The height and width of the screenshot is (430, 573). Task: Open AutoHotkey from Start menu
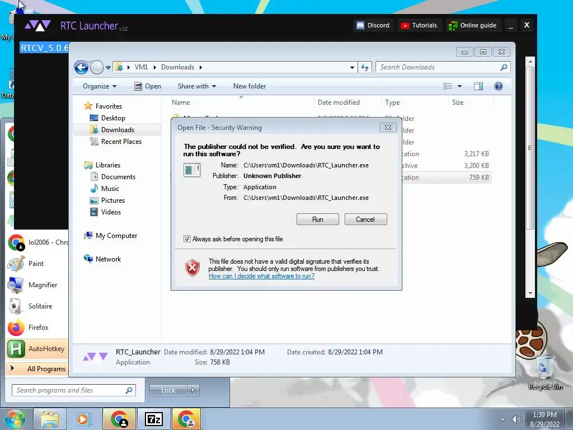pyautogui.click(x=37, y=349)
